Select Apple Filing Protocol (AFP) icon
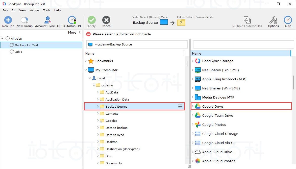The height and width of the screenshot is (169, 296). [198, 79]
